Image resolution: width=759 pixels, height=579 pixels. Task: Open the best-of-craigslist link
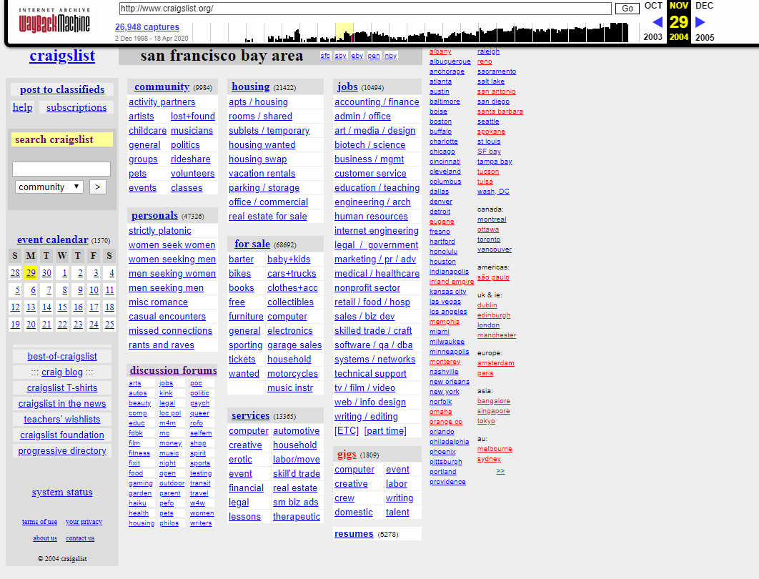coord(62,356)
